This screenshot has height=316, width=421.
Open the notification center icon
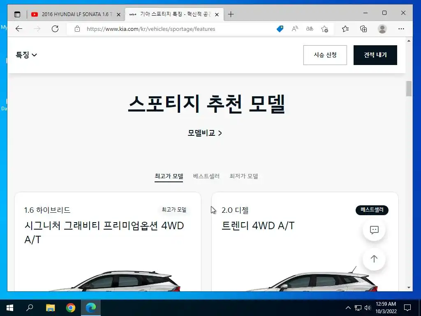407,308
